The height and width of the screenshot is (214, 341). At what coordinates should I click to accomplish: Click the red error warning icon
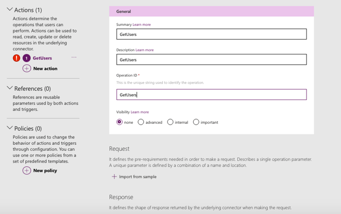tap(16, 58)
